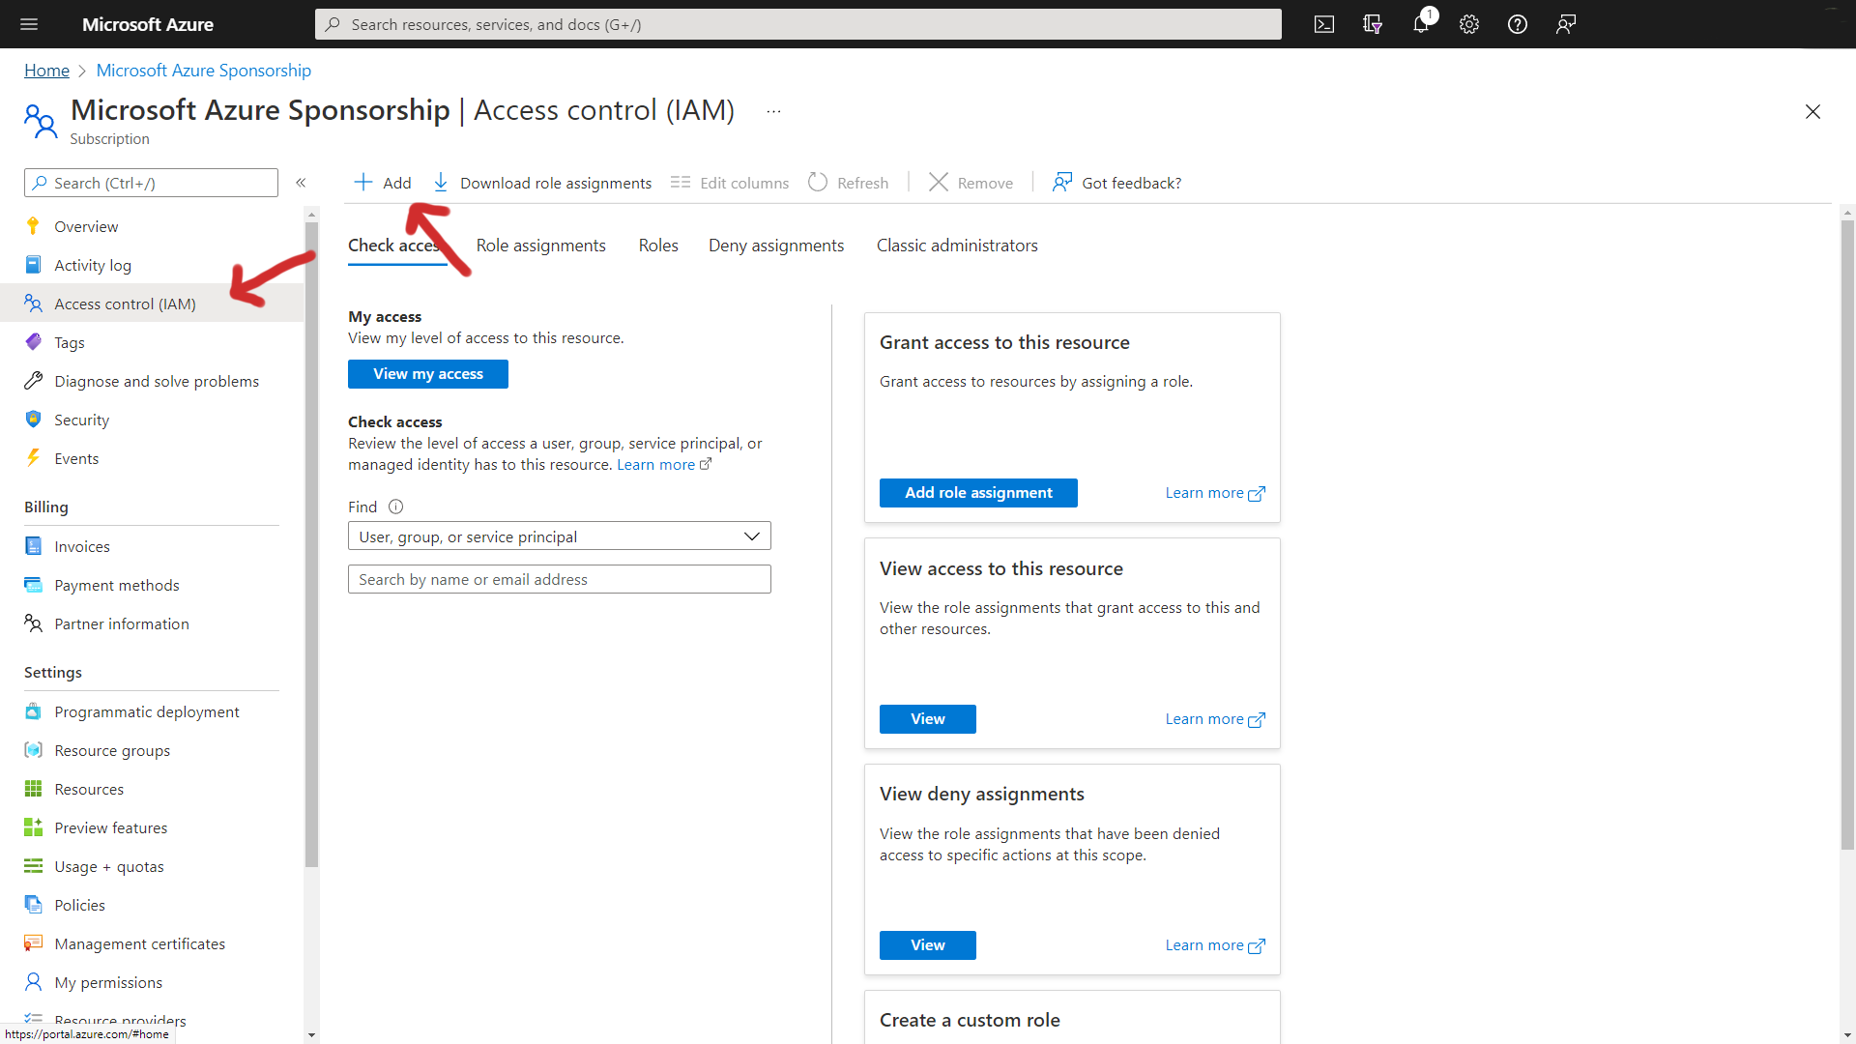Select the Check access tab
Viewport: 1856px width, 1044px height.
pyautogui.click(x=396, y=246)
